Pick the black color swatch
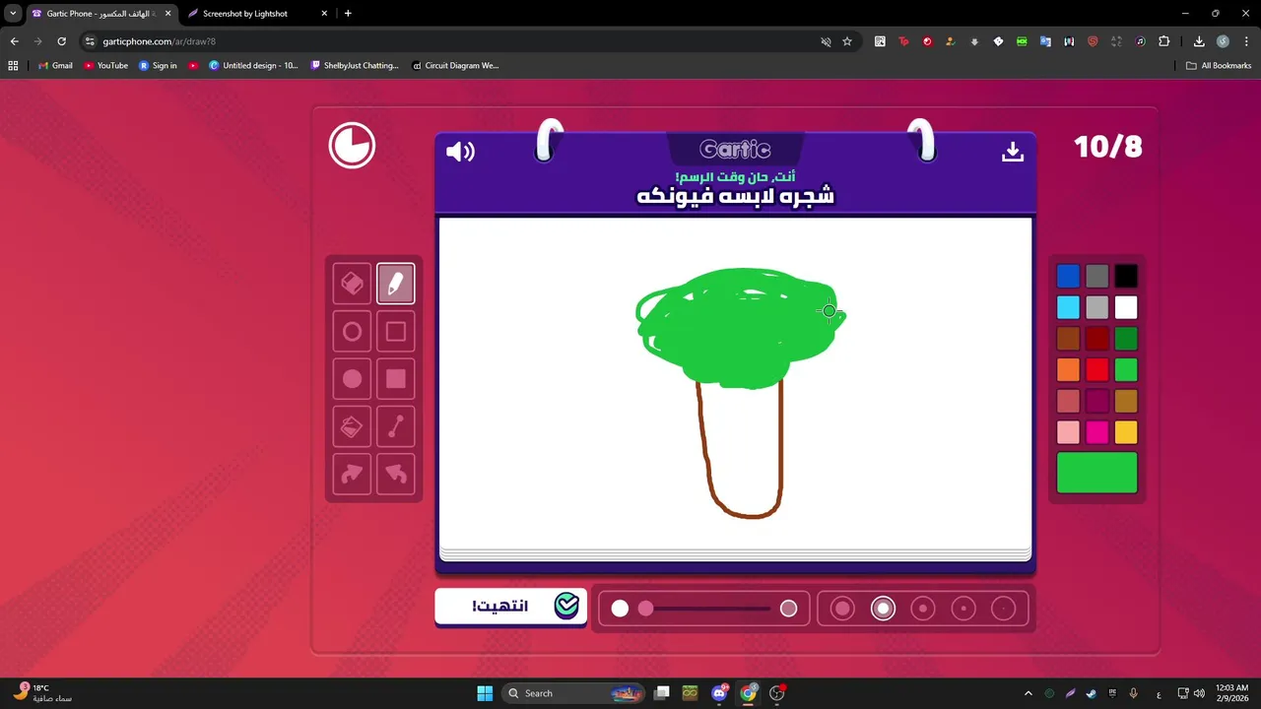The image size is (1261, 709). [x=1126, y=276]
